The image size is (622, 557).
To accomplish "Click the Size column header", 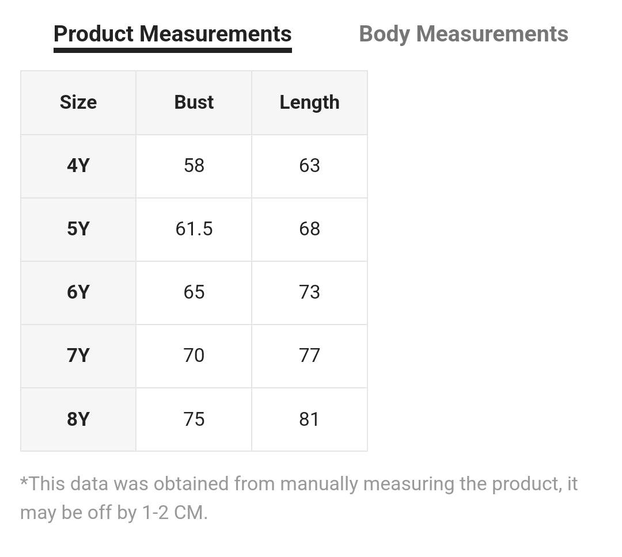I will [78, 102].
